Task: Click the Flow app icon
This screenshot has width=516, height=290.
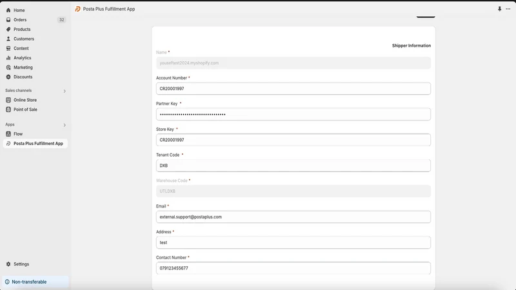Action: [x=8, y=134]
